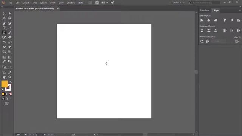
Task: Select the Rotate tool
Action: [4, 42]
